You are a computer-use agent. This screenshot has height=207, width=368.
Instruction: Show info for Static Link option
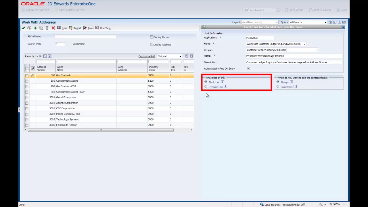tap(223, 82)
